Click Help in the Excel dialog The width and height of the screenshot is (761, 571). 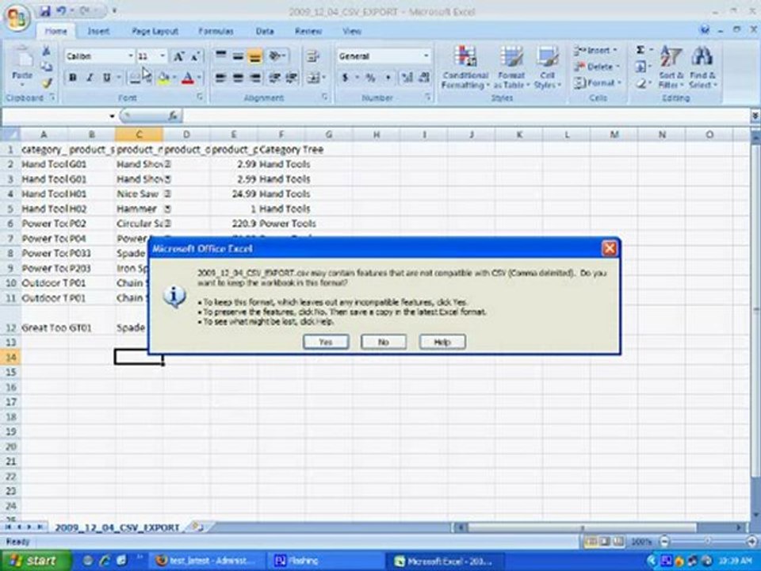[x=442, y=342]
